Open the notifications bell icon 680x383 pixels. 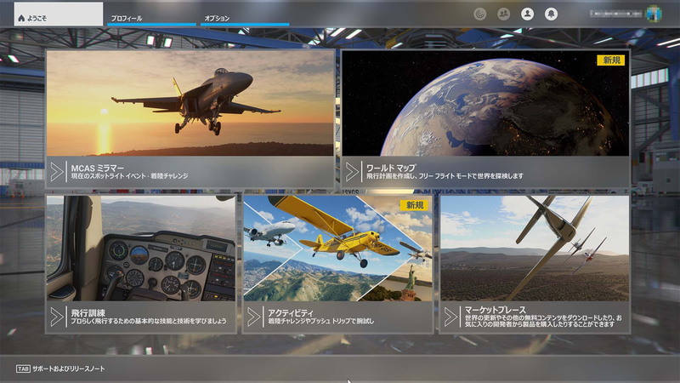[551, 14]
